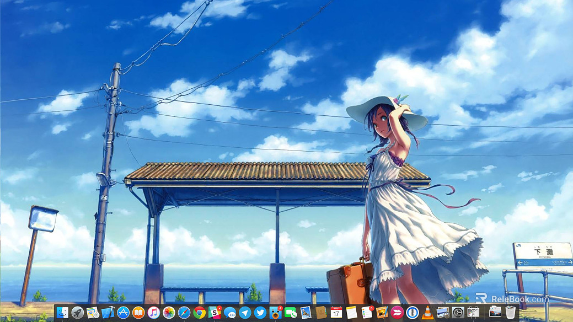The height and width of the screenshot is (322, 573).
Task: Open the Photos app
Action: pos(169,313)
